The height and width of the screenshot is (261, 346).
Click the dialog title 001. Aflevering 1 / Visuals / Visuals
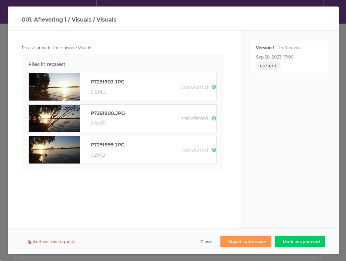tap(69, 19)
